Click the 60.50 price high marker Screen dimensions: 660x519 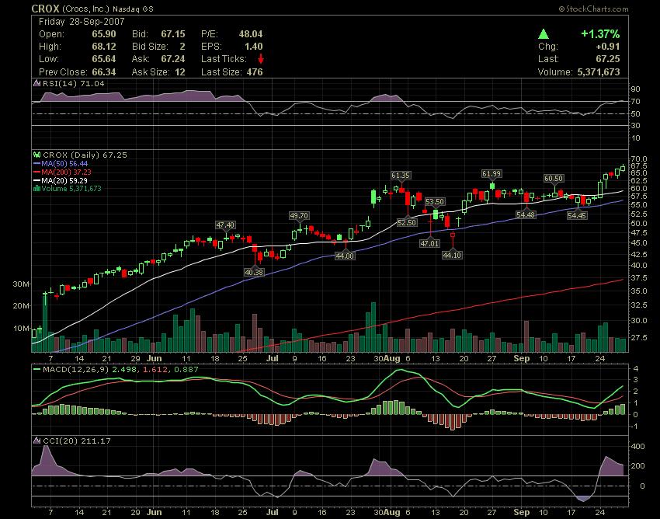(554, 179)
